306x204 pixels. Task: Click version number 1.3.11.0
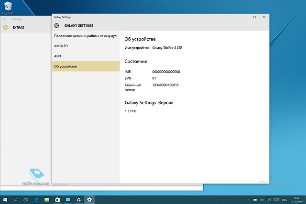point(131,111)
